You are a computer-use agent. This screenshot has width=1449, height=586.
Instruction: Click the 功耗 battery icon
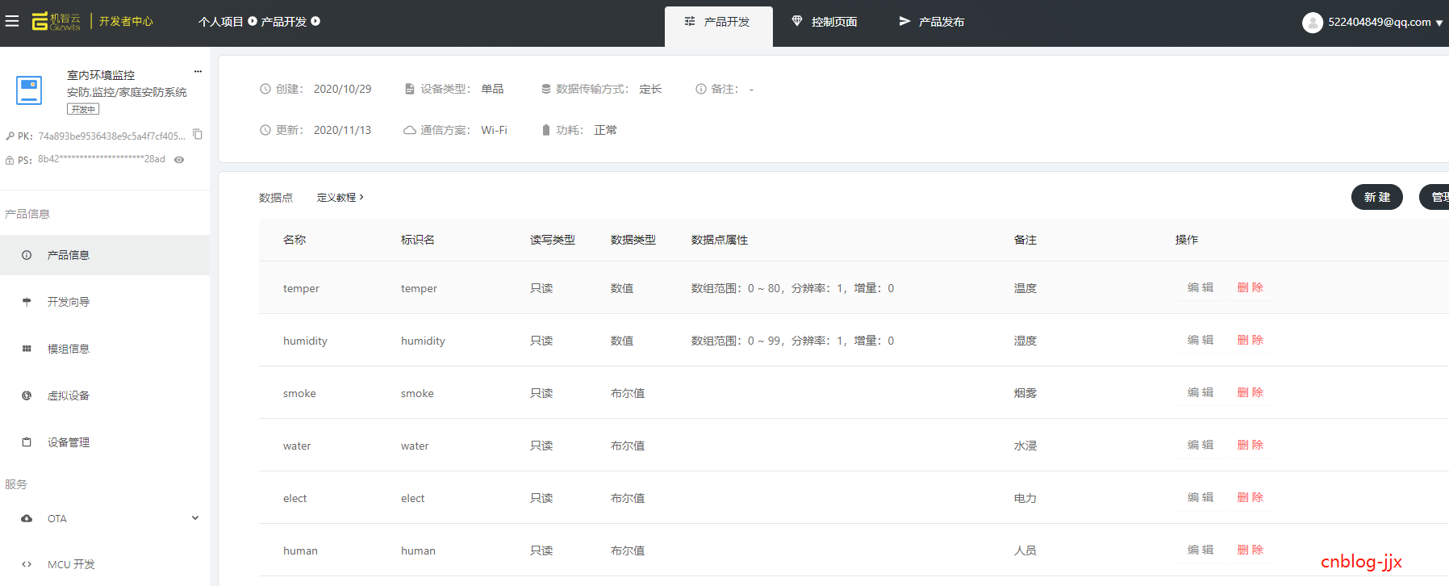pyautogui.click(x=546, y=130)
